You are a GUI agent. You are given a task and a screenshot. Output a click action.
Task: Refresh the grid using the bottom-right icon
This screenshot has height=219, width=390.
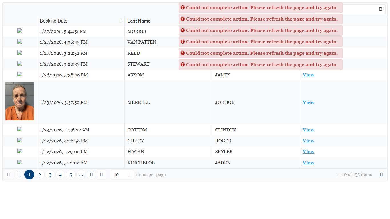point(381,175)
